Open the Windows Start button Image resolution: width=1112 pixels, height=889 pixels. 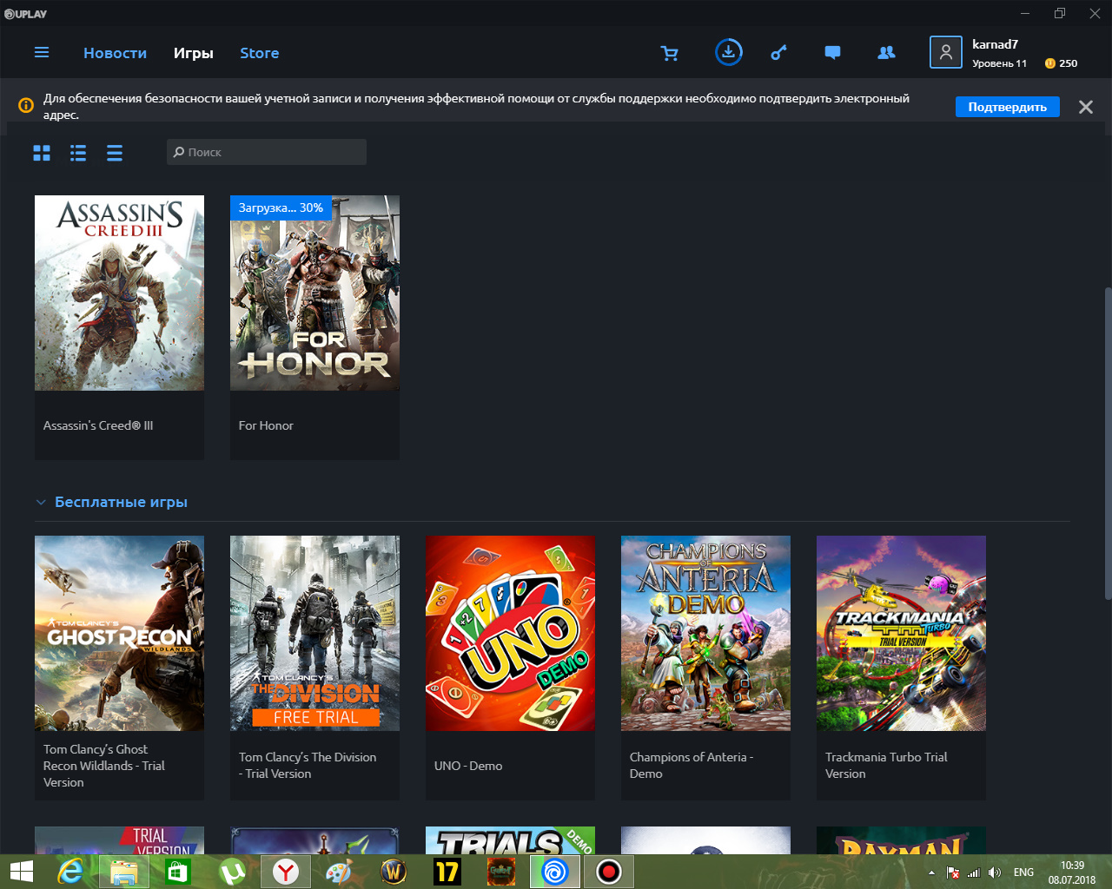(x=21, y=872)
